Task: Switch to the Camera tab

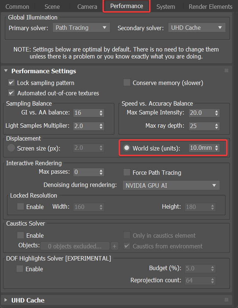Action: (x=87, y=7)
